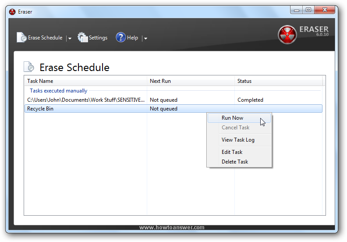Click the Help toolbar label
Viewport: 347px width, 242px height.
[x=133, y=38]
